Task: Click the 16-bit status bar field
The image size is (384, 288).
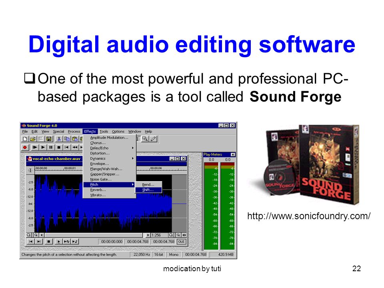Action: 159,255
